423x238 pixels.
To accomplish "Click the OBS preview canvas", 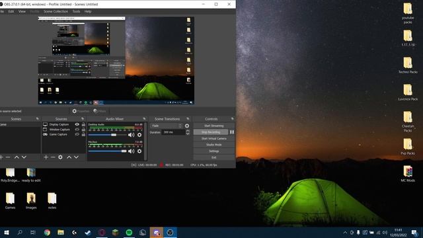I will (x=116, y=60).
